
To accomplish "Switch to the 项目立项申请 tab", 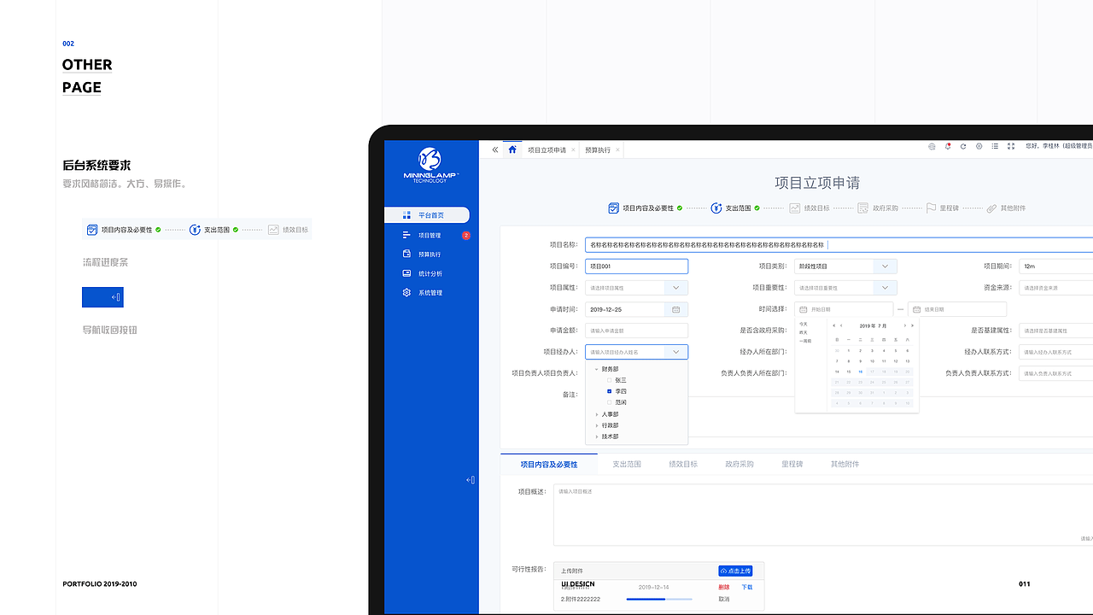I will pos(546,149).
